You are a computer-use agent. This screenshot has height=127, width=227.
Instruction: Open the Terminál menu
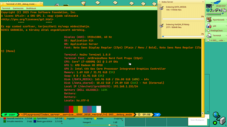[x=6, y=9]
